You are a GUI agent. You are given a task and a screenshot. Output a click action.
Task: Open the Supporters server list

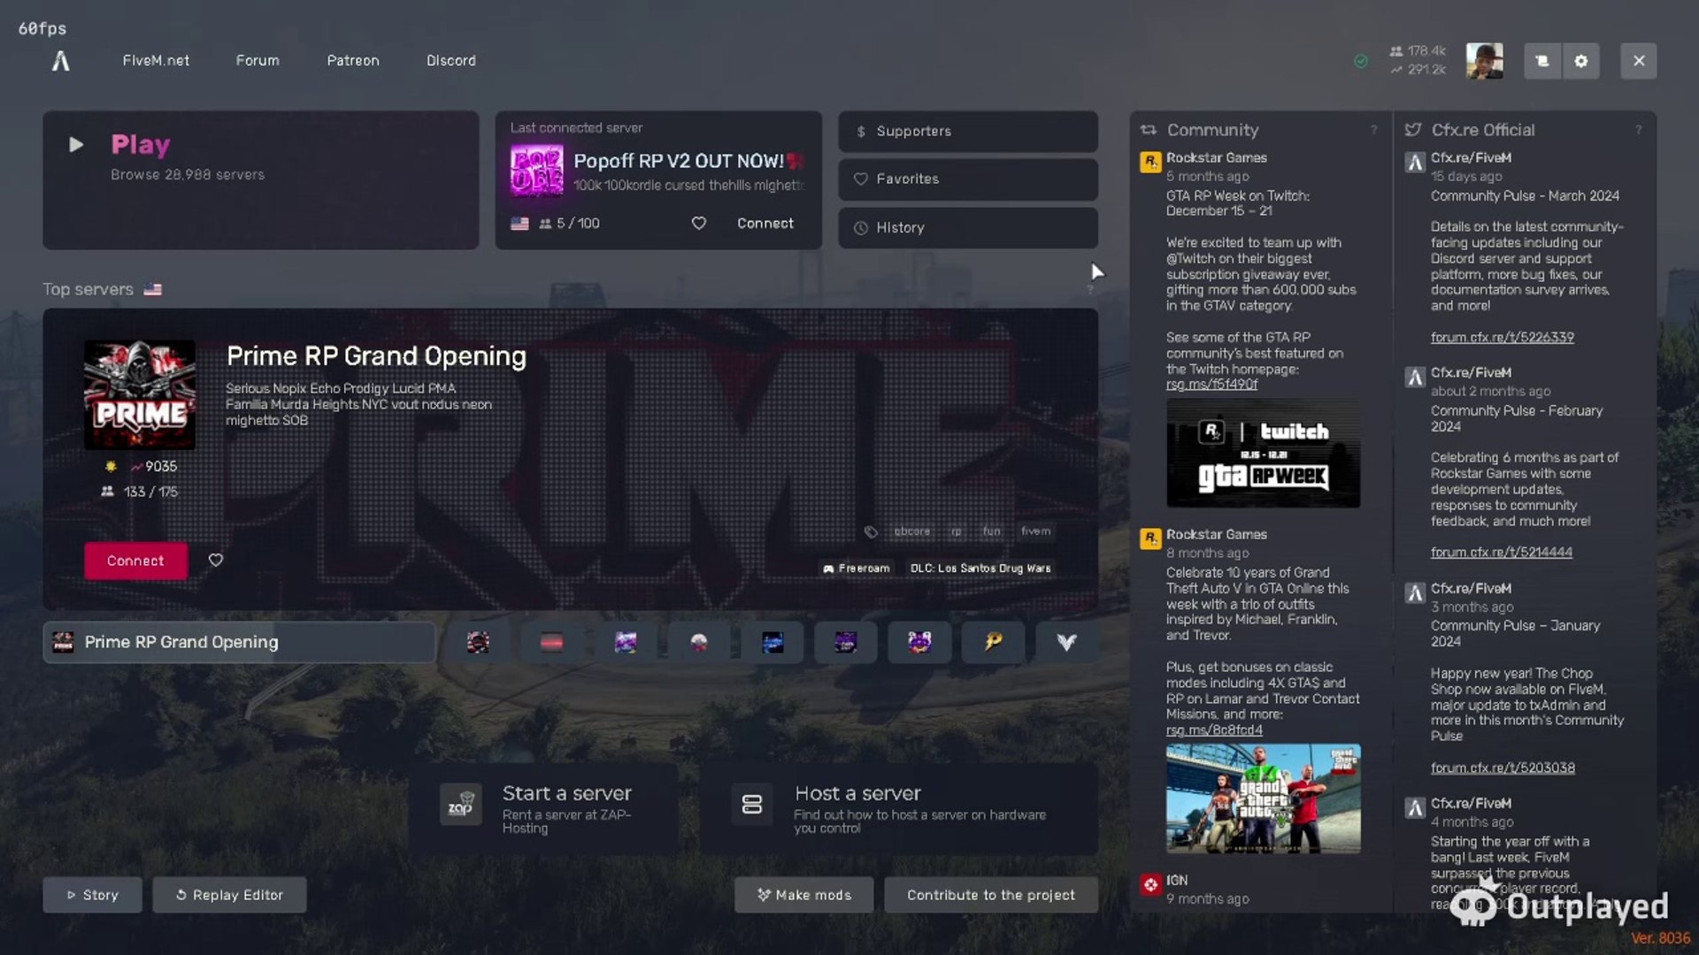point(968,131)
